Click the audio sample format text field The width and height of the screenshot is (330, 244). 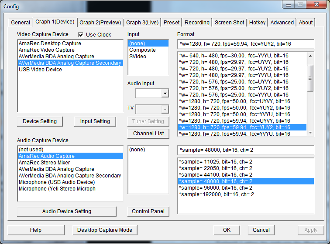246,150
